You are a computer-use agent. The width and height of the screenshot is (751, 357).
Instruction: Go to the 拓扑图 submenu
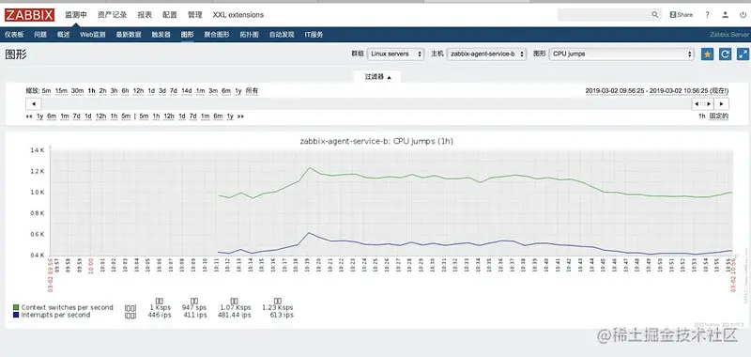(x=249, y=35)
